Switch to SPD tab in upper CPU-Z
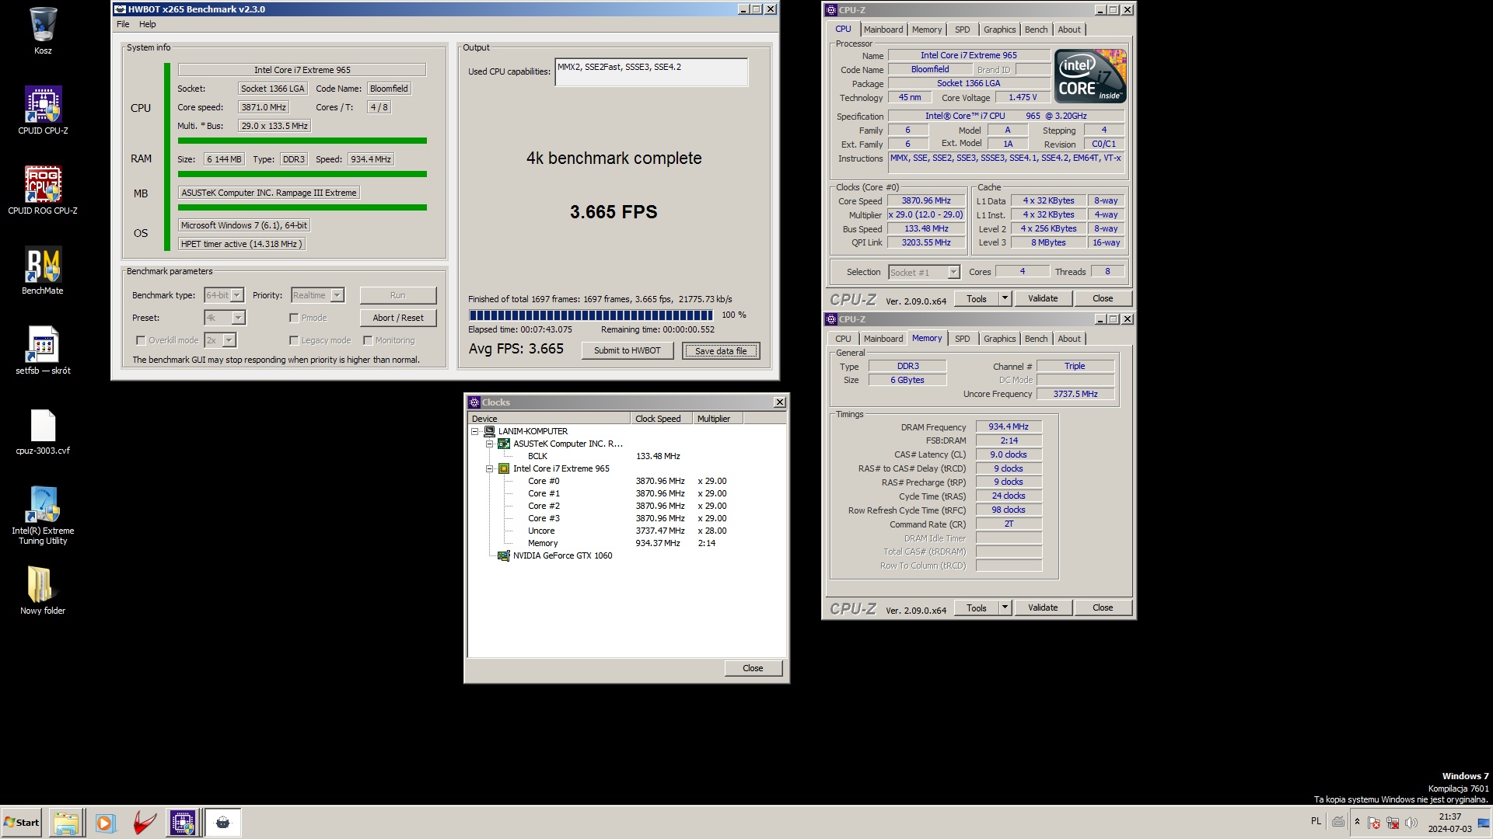This screenshot has width=1493, height=839. point(962,30)
